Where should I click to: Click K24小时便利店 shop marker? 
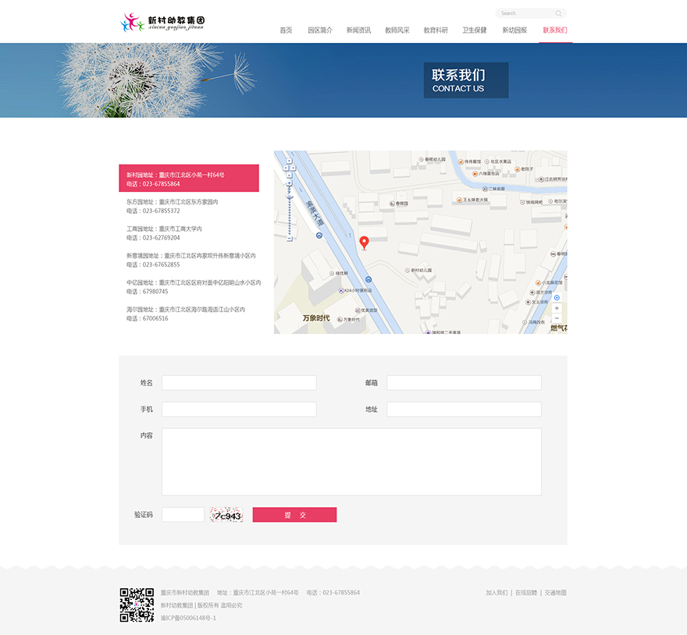pos(341,290)
